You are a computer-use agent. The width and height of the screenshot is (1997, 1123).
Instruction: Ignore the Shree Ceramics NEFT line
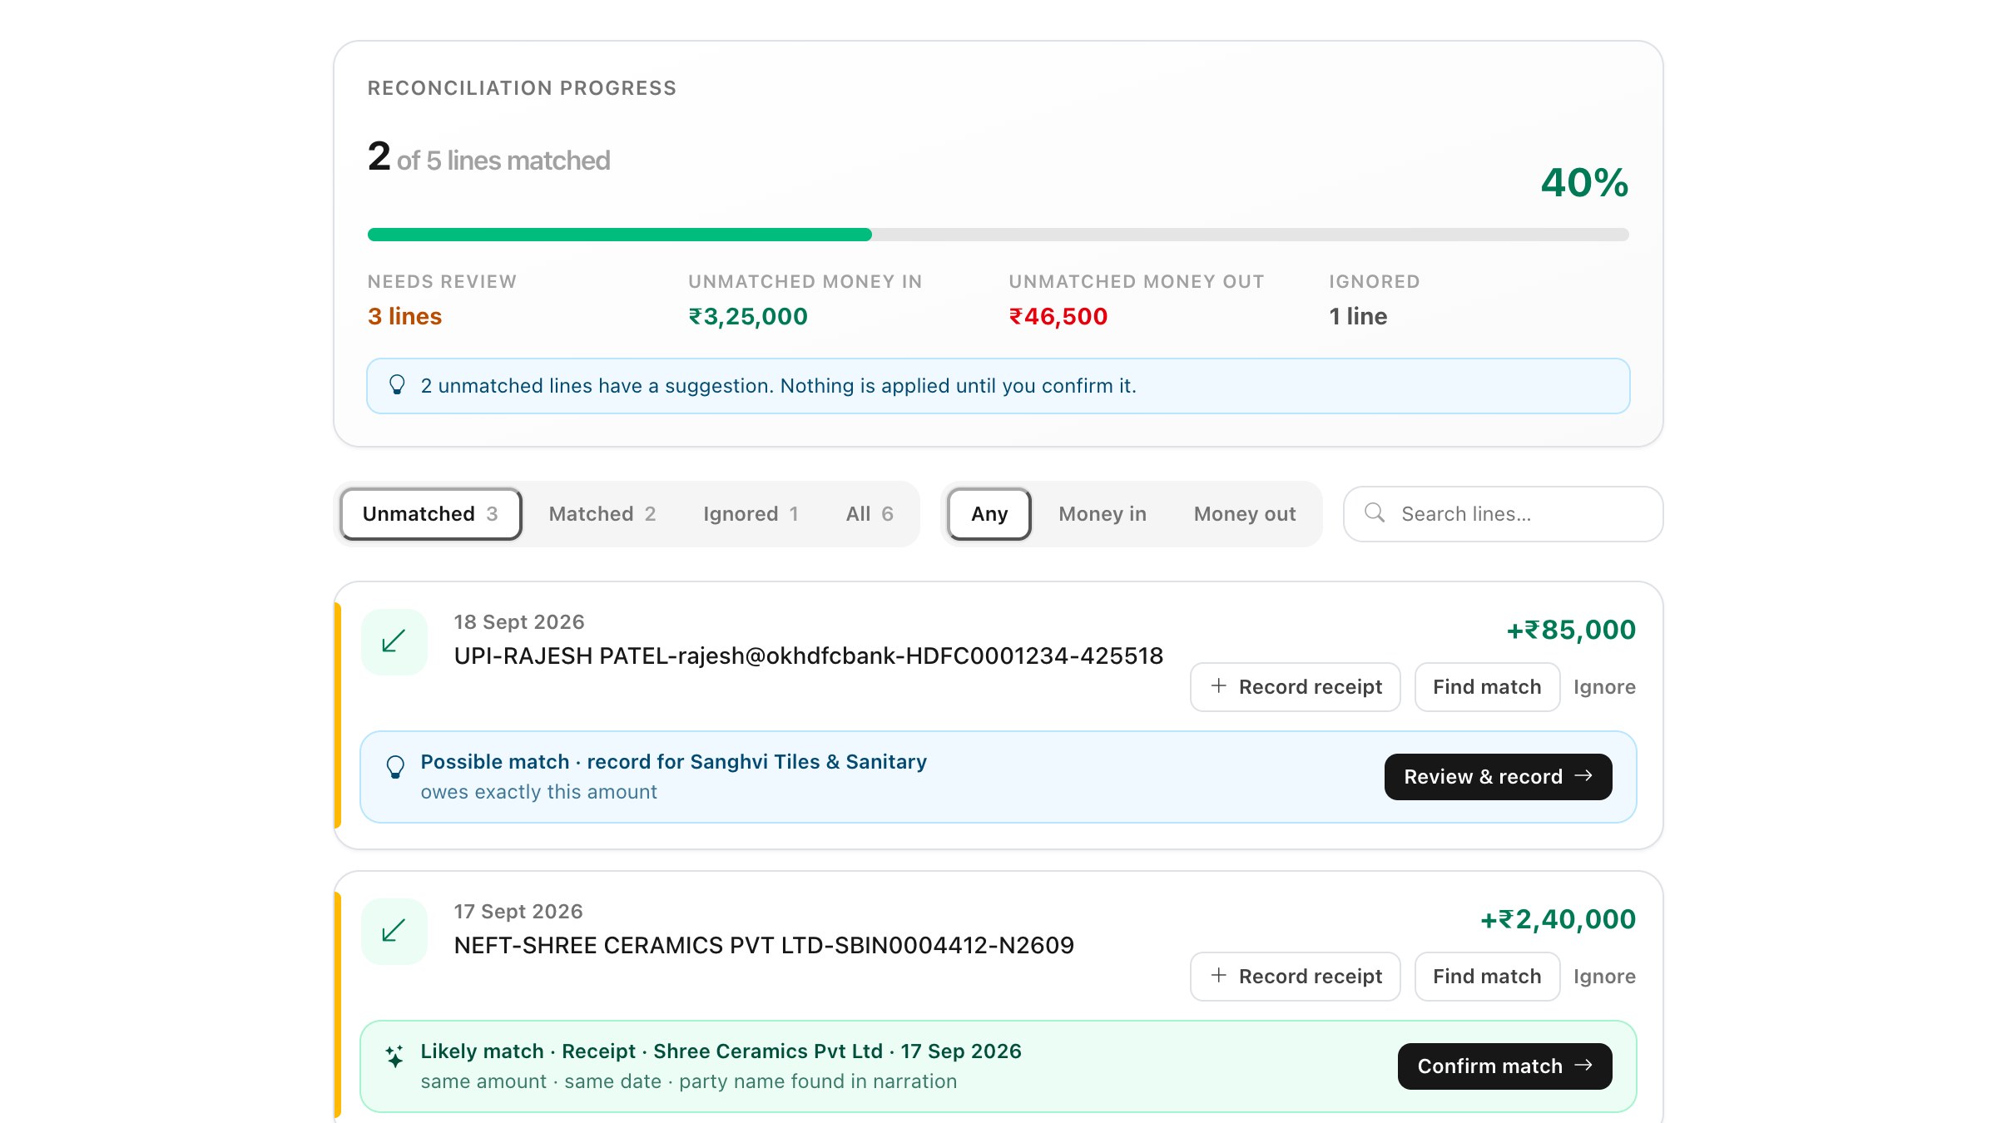click(1604, 977)
